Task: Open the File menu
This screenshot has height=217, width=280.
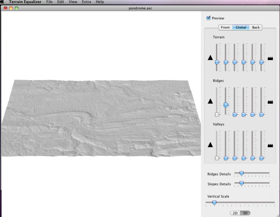Action: click(x=49, y=2)
